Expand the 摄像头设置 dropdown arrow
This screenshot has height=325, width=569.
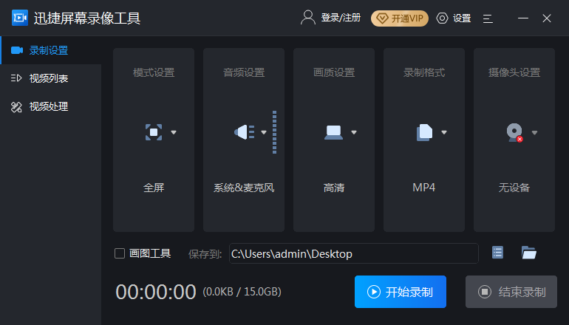(x=534, y=133)
